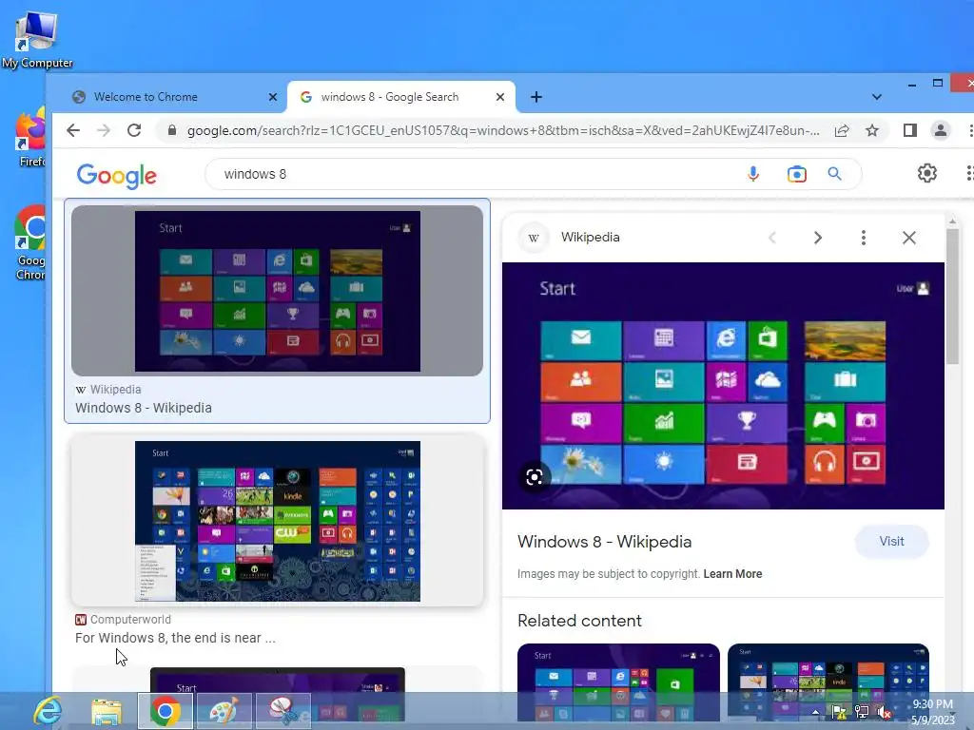The image size is (974, 730).
Task: Close the image preview panel
Action: point(908,238)
